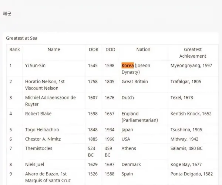Screen dimensions: 222x185
Task: Select the Robert Blake name cell
Action: 38,114
